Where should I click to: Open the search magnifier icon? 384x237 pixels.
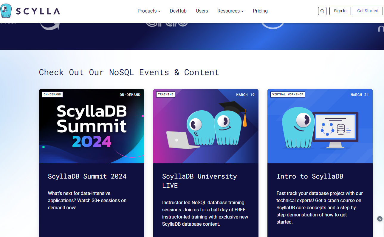(x=322, y=11)
